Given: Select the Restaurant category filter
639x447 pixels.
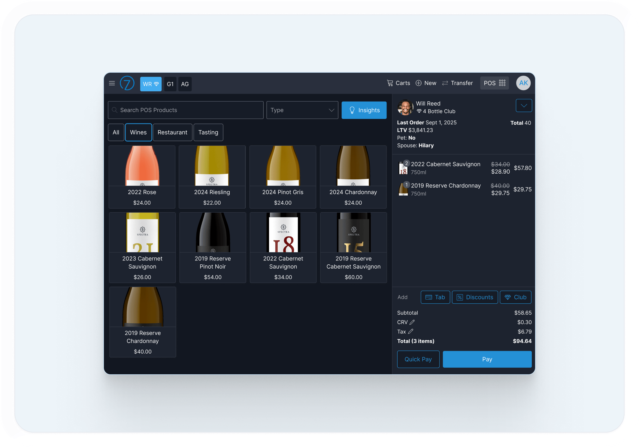Looking at the screenshot, I should point(172,132).
